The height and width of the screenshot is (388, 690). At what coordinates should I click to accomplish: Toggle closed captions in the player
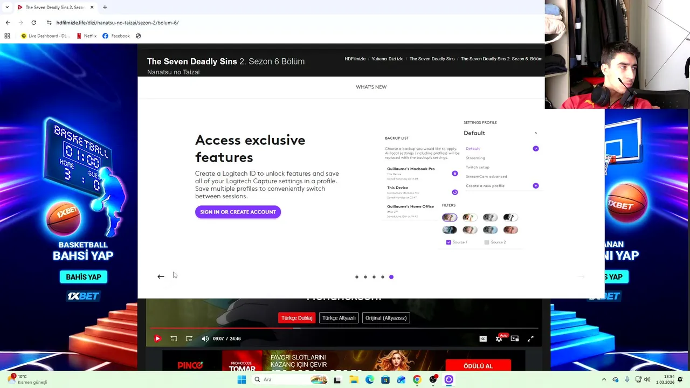483,338
